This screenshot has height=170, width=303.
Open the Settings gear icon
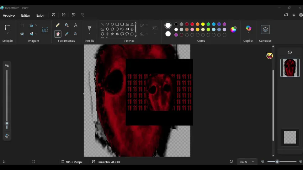click(x=301, y=15)
